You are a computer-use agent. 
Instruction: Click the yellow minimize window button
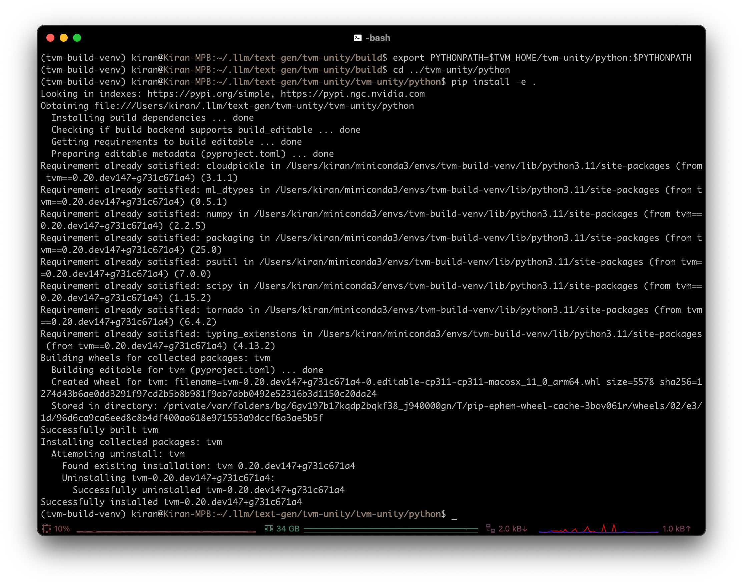64,38
